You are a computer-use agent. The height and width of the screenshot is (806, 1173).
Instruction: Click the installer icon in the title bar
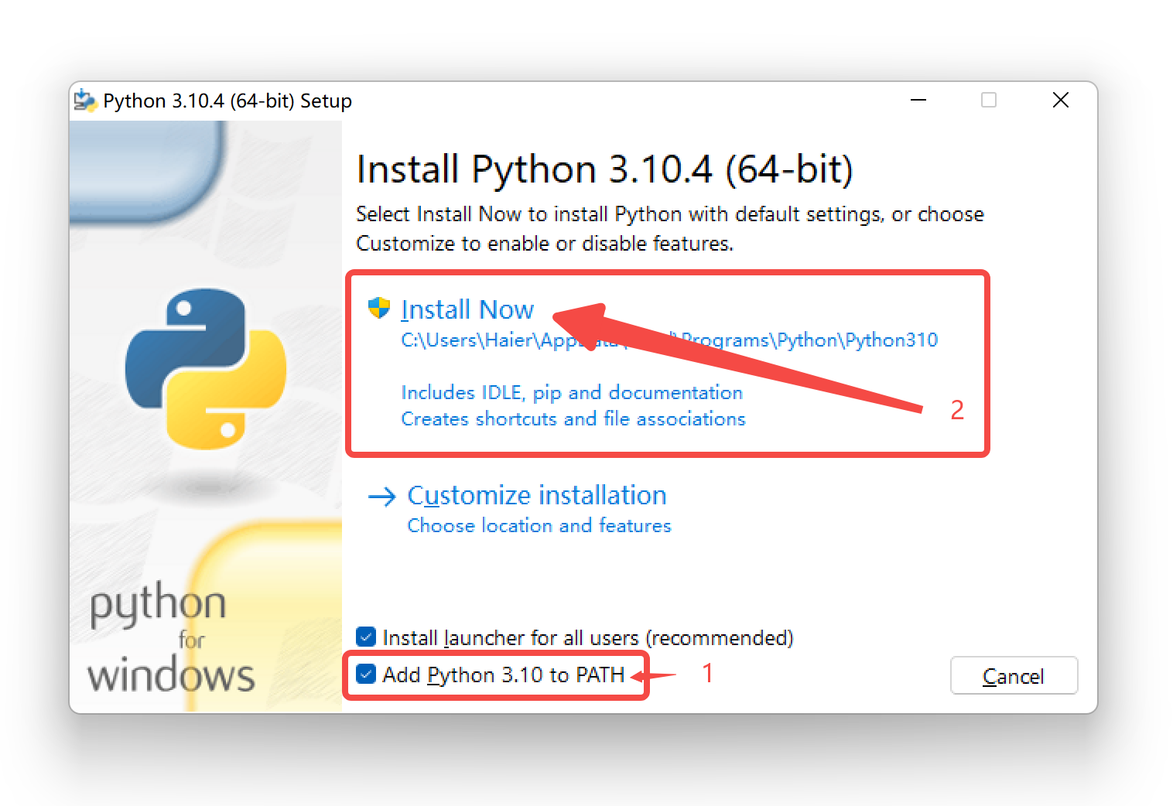(84, 101)
